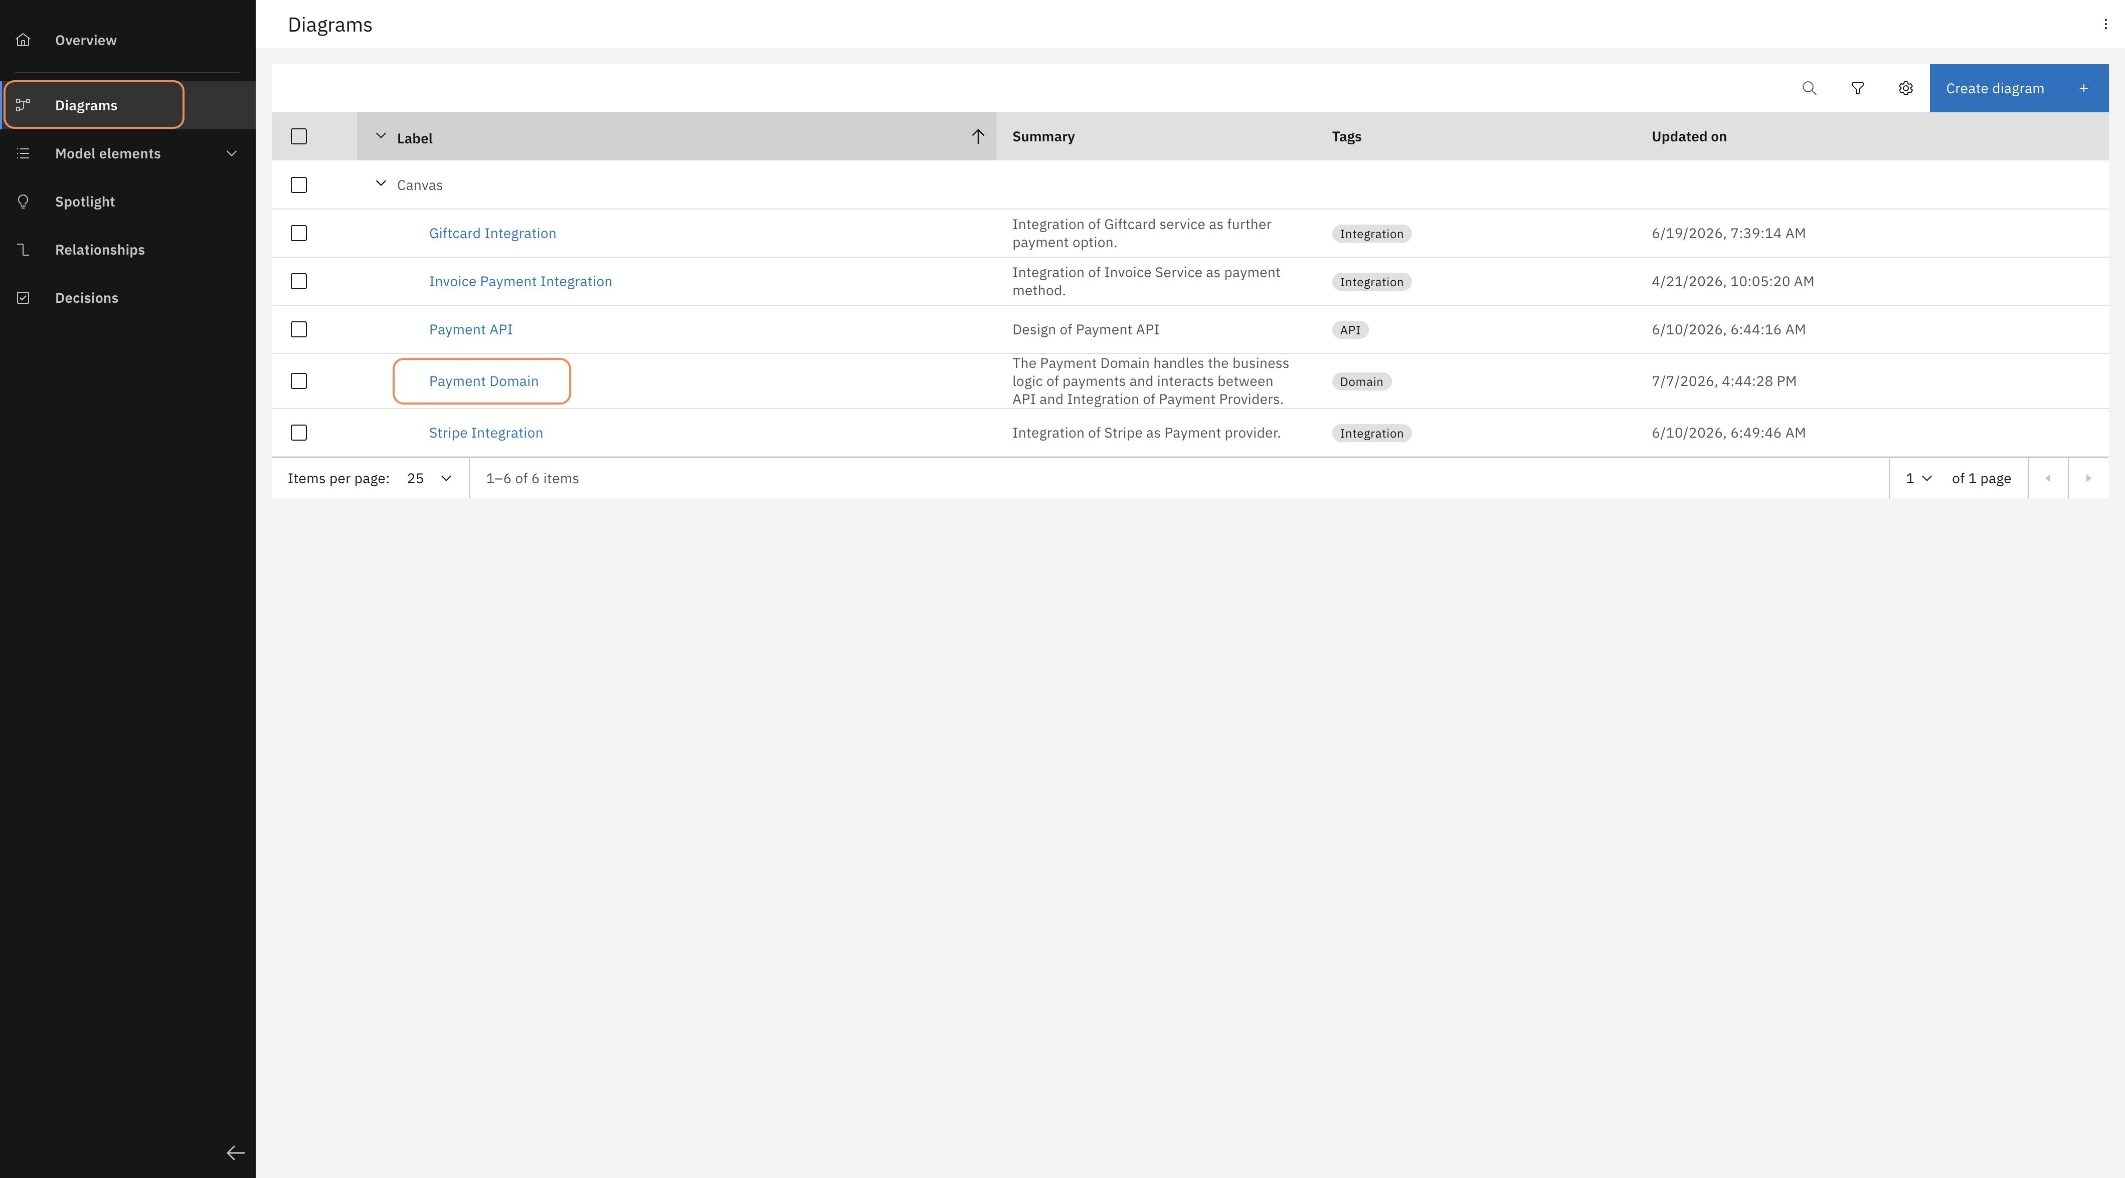
Task: Click the Relationships connector icon
Action: point(23,249)
